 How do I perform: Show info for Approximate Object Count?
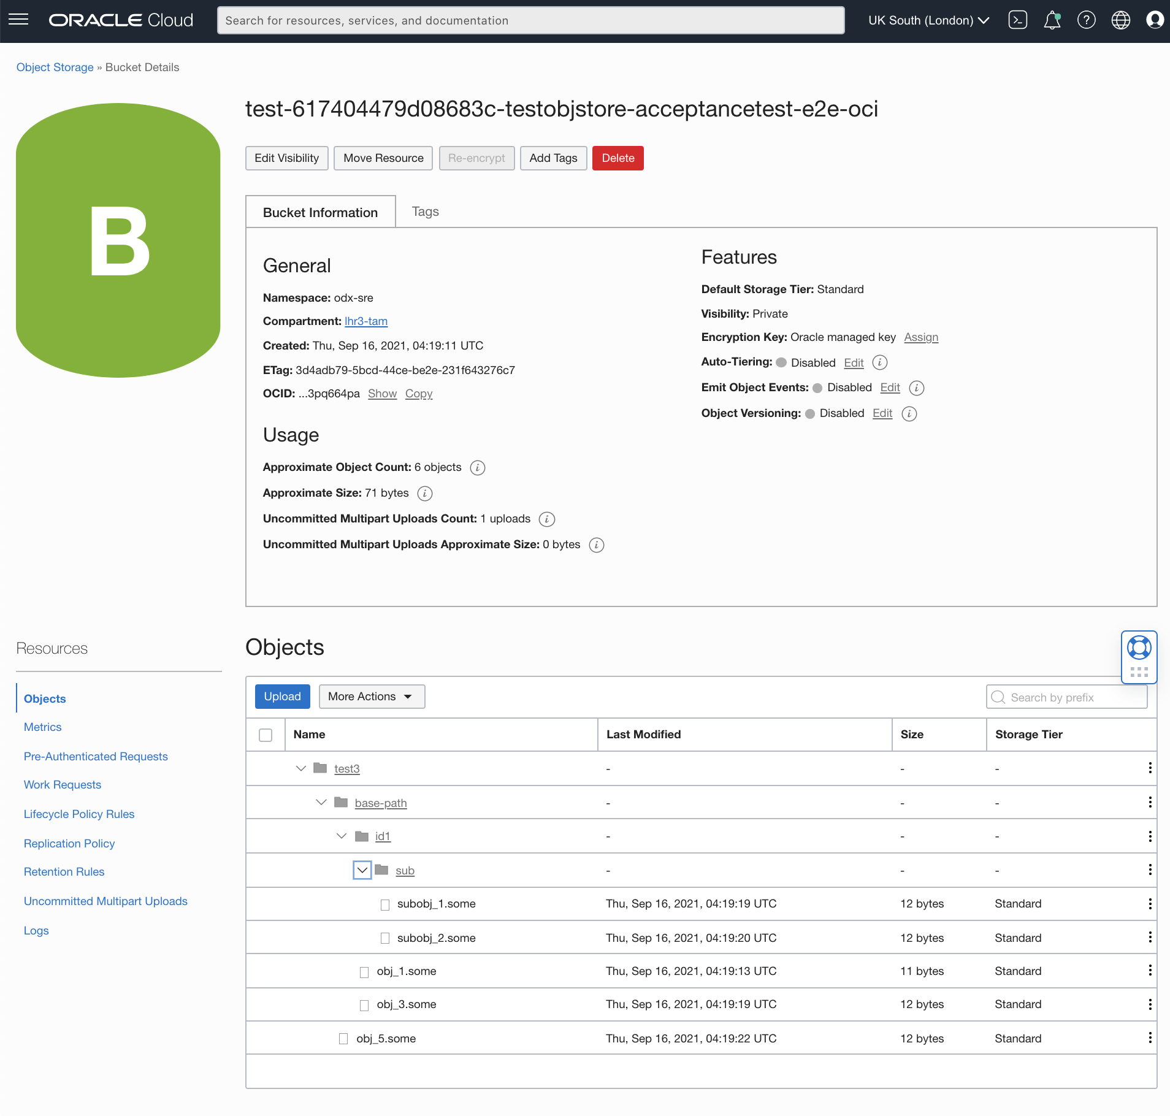(x=478, y=468)
